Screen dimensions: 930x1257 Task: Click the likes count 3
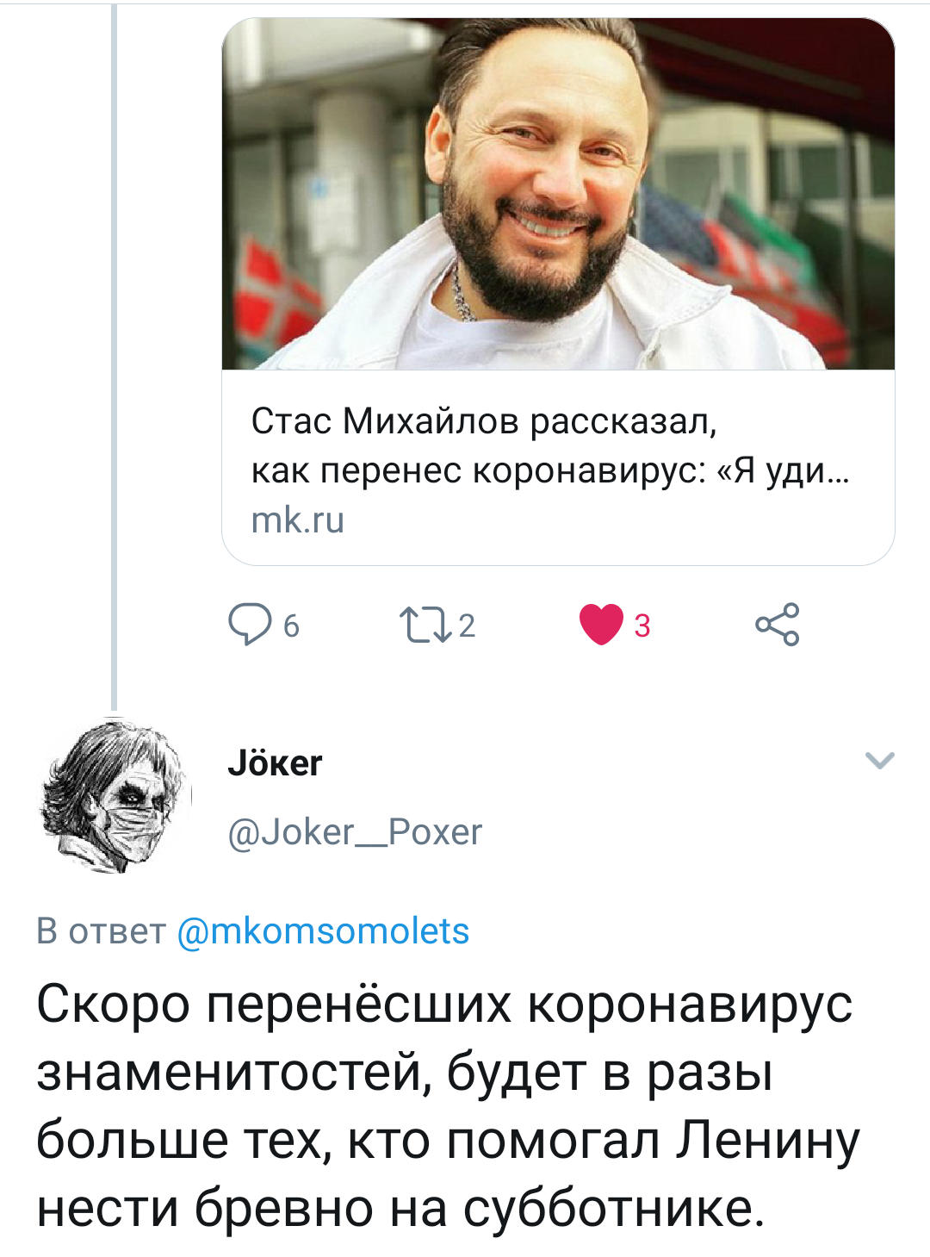tap(642, 626)
